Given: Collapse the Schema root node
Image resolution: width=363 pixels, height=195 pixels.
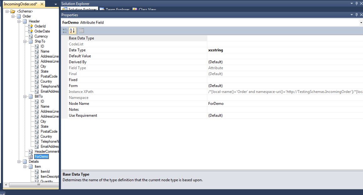Looking at the screenshot, I should (7, 11).
